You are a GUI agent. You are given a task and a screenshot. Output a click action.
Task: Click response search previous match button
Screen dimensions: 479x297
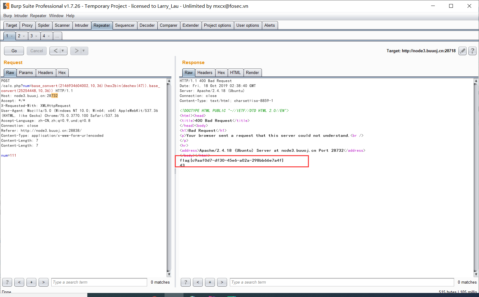point(198,282)
